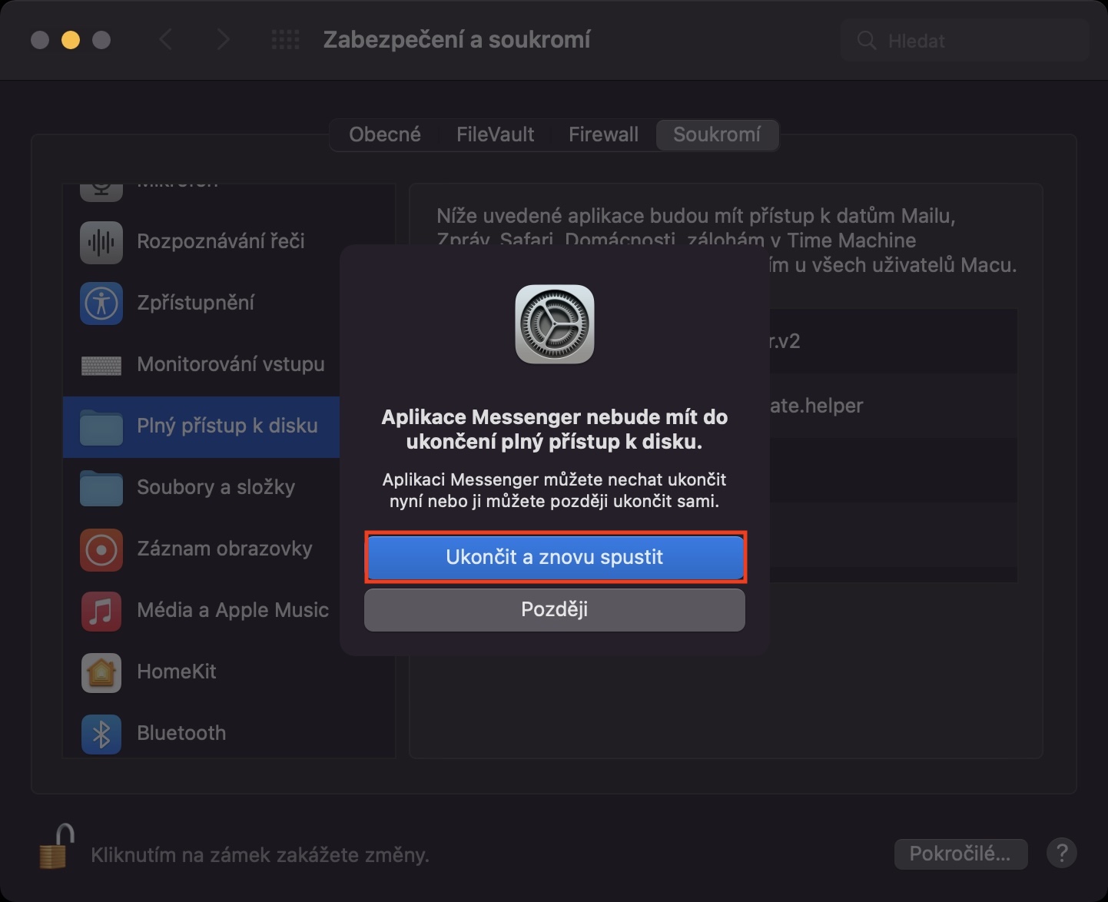
Task: Select Soubory a složky in the list
Action: tap(215, 488)
